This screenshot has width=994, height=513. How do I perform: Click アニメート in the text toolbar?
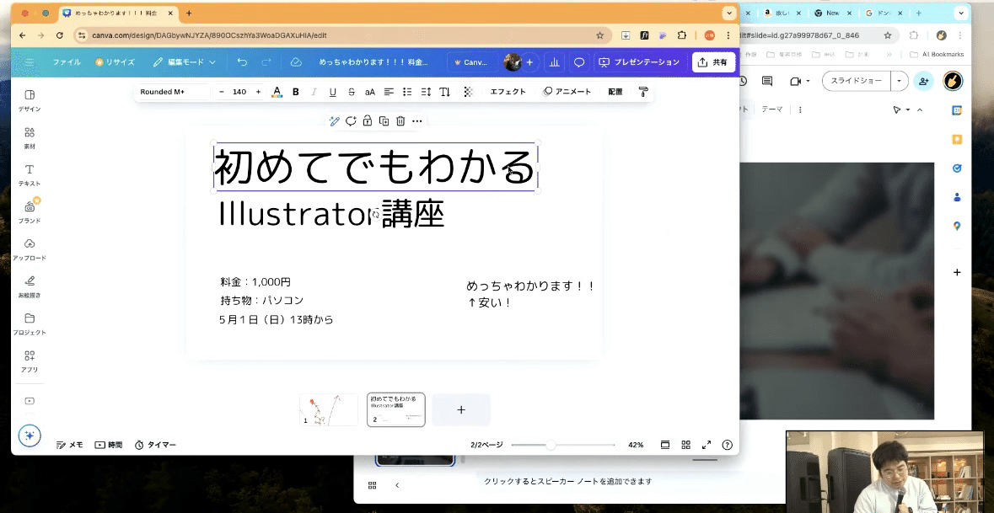567,92
